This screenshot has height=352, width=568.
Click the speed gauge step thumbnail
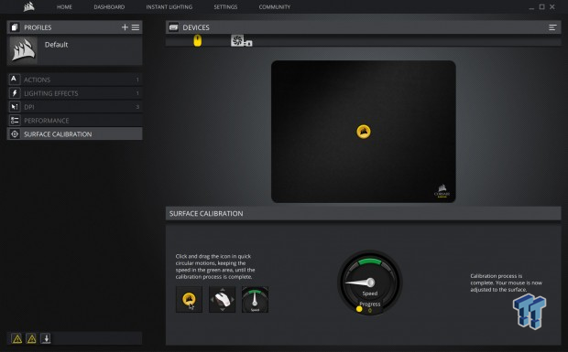coord(255,300)
